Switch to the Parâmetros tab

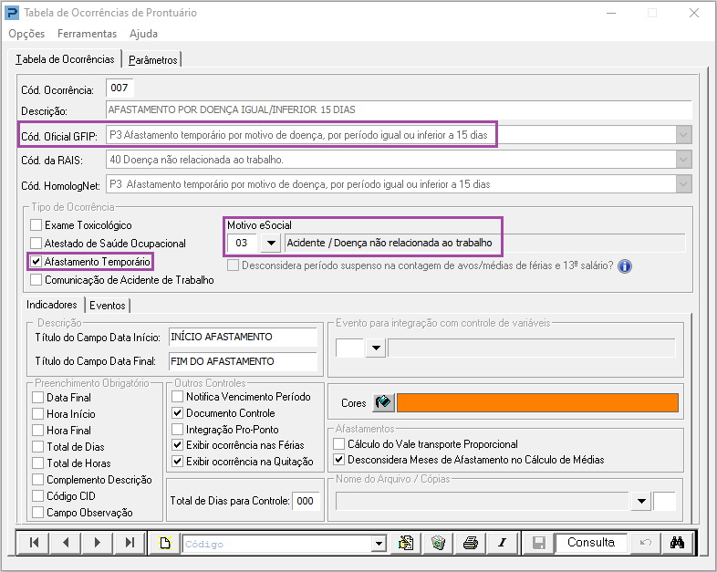click(153, 60)
